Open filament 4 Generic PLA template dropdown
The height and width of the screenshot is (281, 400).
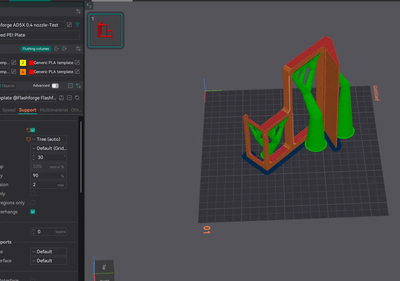(50, 72)
